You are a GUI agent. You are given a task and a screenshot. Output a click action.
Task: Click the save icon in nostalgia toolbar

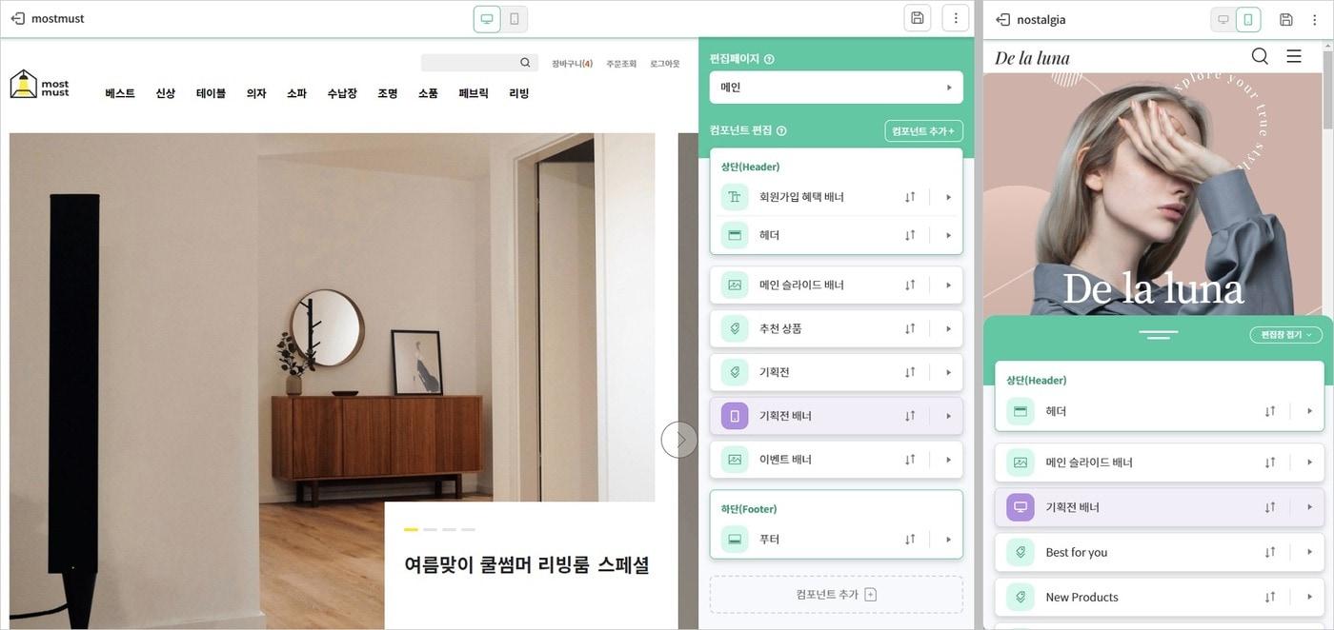(x=1286, y=19)
